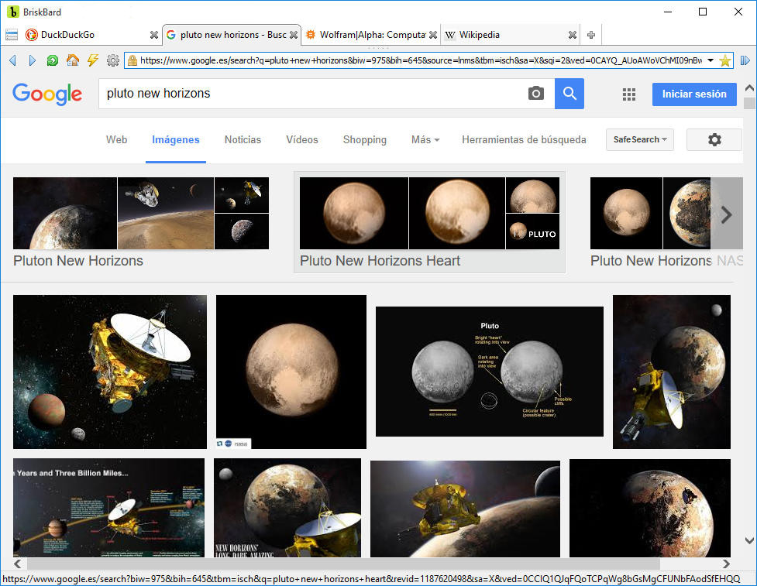Go to home page via house icon
Screen dimensions: 757x586
pos(72,60)
